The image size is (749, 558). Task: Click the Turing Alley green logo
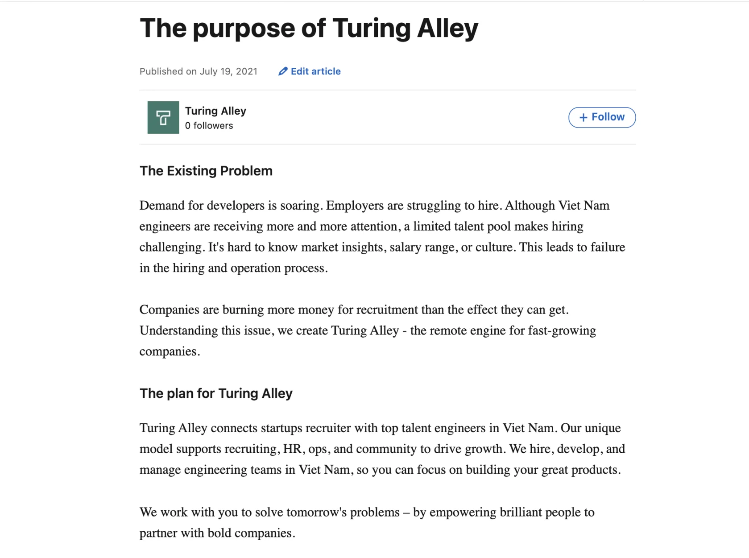163,117
